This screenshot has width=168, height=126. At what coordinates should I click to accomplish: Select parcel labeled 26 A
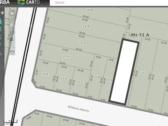(86, 27)
